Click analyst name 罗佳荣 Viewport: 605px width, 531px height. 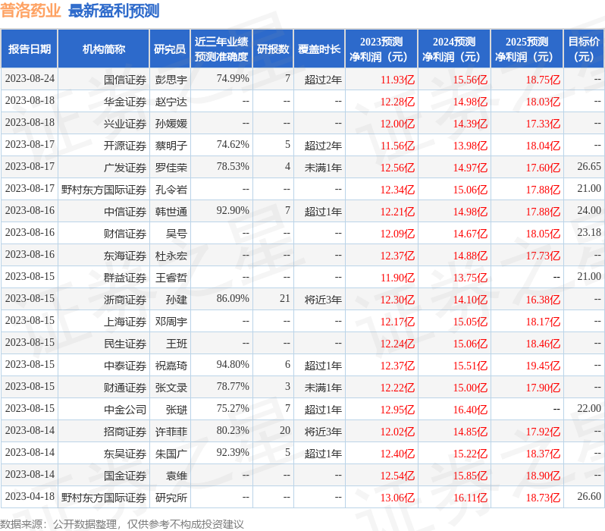coord(171,168)
